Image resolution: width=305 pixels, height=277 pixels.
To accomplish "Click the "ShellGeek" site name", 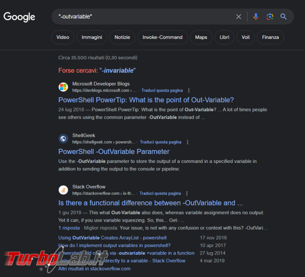I will click(84, 136).
